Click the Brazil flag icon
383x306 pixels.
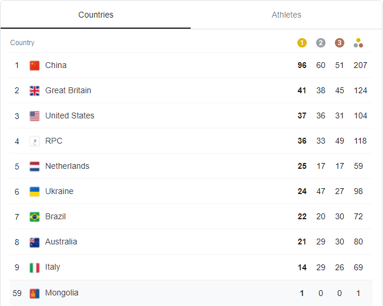coord(35,217)
